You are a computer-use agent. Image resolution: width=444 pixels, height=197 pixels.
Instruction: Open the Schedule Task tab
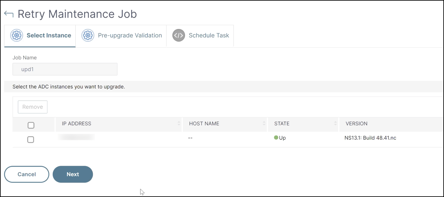click(200, 36)
